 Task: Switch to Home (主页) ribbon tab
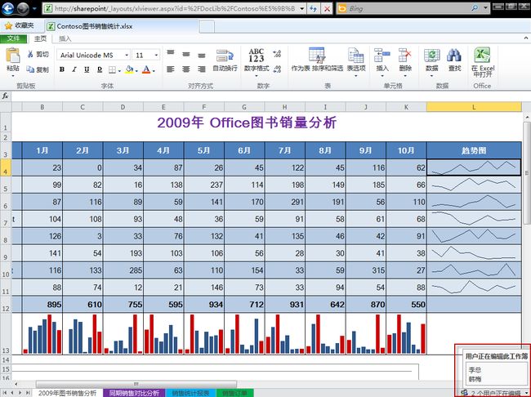point(40,38)
